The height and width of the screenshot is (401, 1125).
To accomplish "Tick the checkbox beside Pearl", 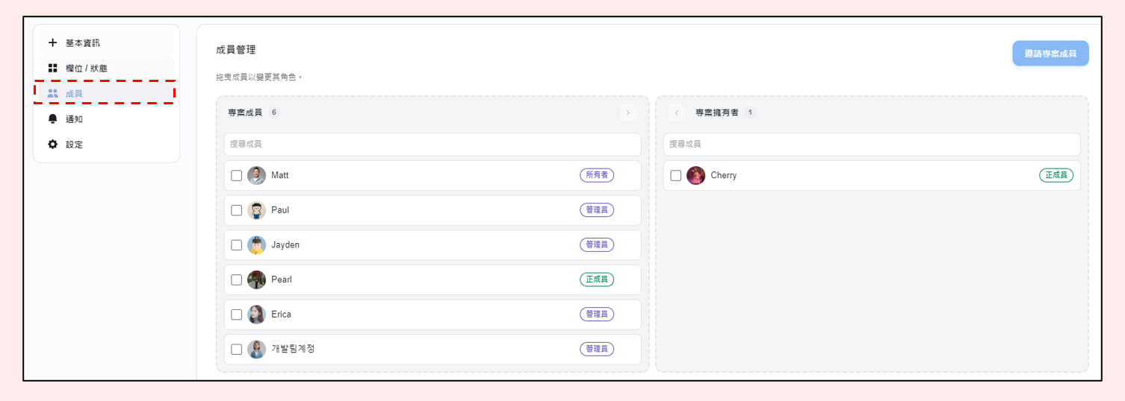I will pos(236,280).
